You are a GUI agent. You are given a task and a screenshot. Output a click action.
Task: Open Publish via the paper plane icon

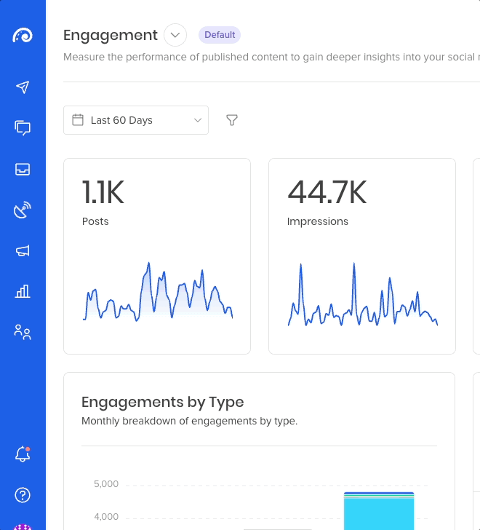pos(23,87)
